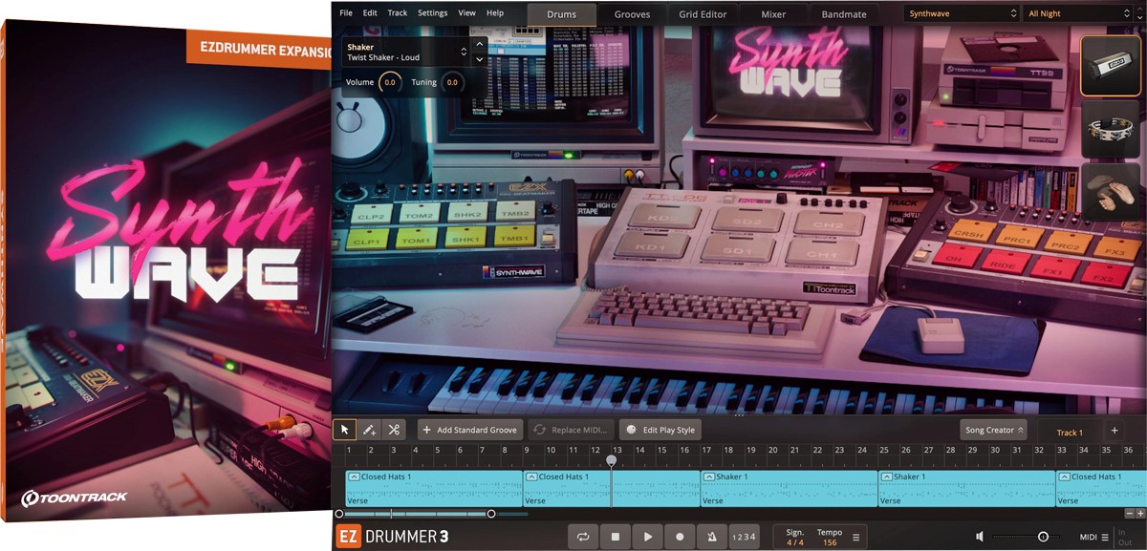The width and height of the screenshot is (1147, 551).
Task: Pick the pencil draw tool
Action: click(x=369, y=430)
